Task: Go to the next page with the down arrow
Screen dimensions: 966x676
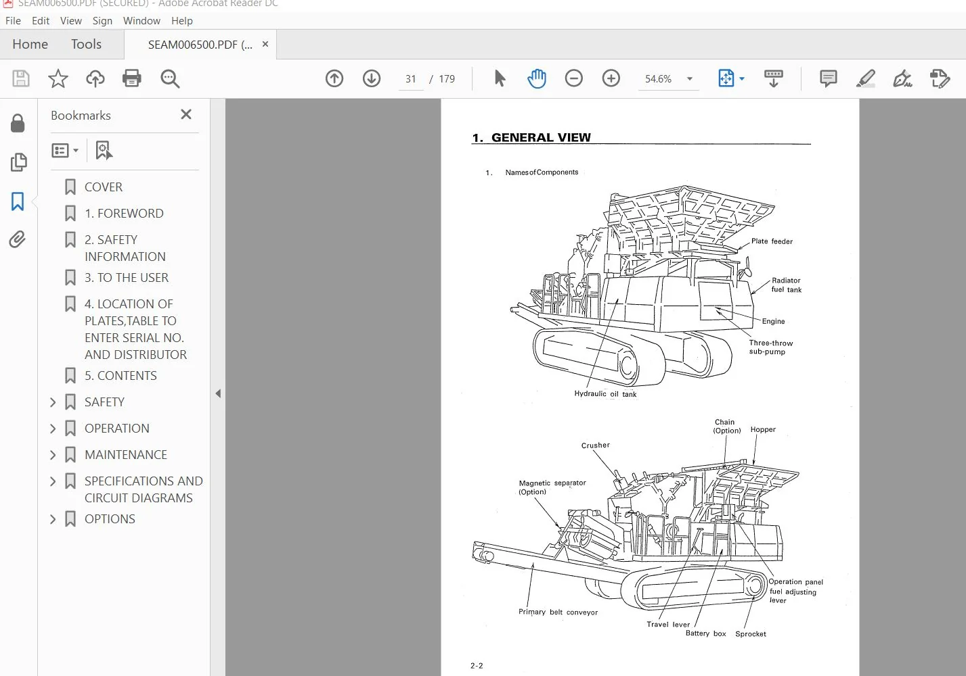Action: tap(372, 79)
